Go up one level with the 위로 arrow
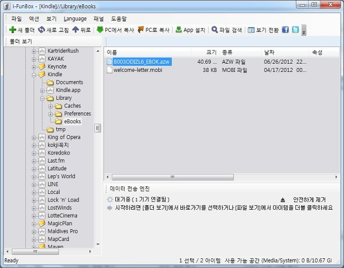This screenshot has height=268, width=344. [x=75, y=30]
